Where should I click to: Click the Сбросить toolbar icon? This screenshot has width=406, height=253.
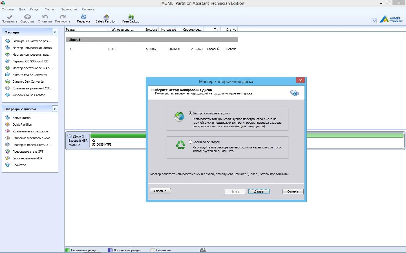click(x=27, y=19)
